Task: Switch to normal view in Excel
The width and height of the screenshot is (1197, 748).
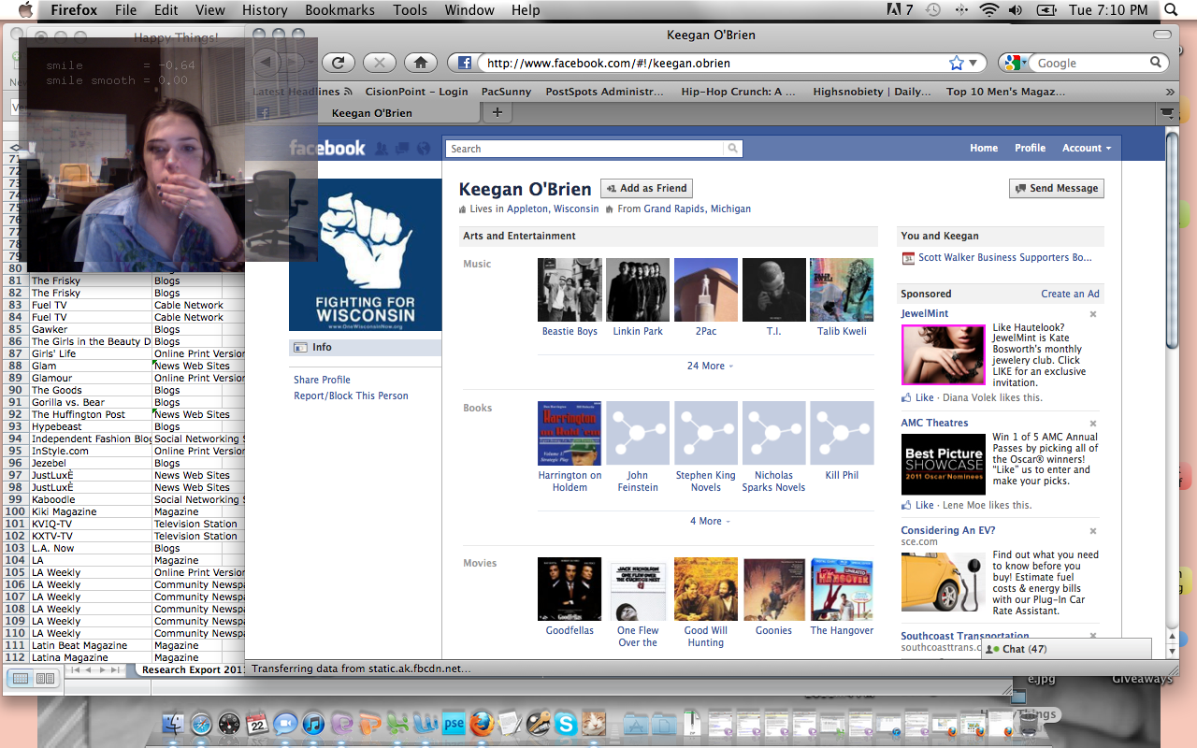Action: tap(22, 677)
